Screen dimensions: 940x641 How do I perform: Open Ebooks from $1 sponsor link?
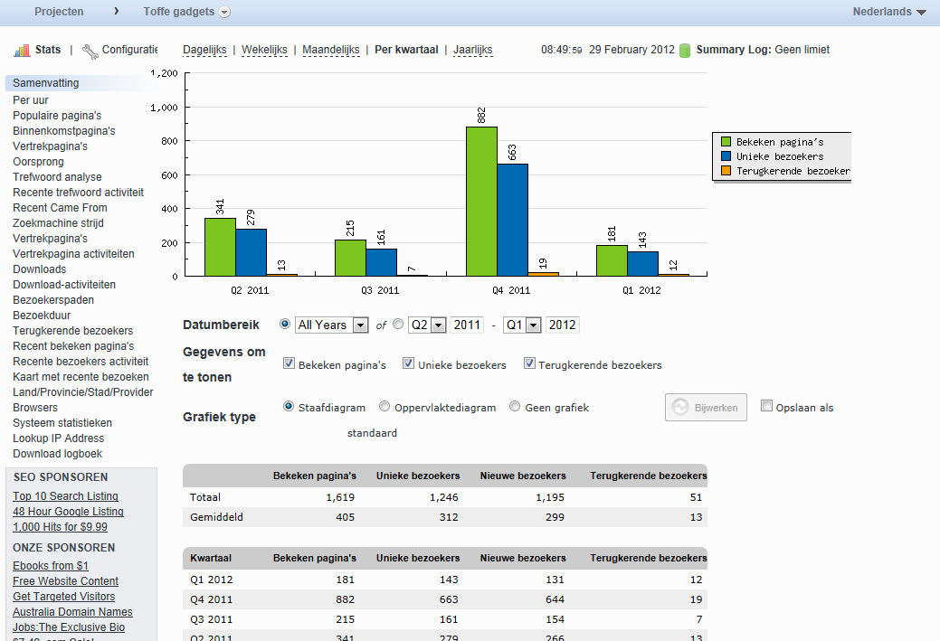coord(51,566)
